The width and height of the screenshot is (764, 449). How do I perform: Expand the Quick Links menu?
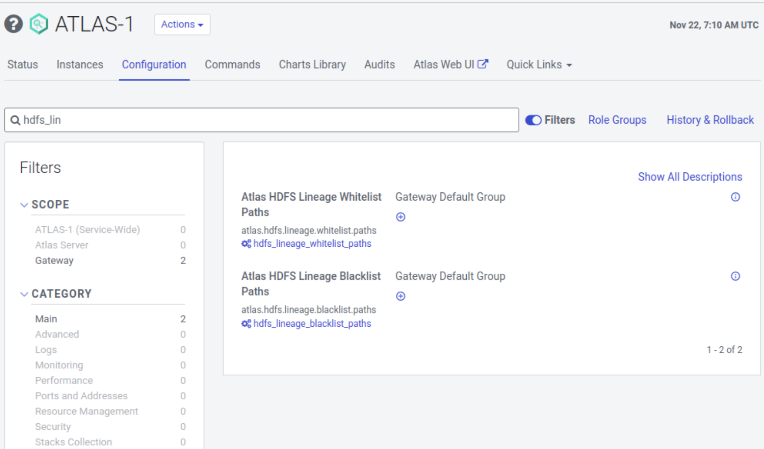tap(539, 65)
